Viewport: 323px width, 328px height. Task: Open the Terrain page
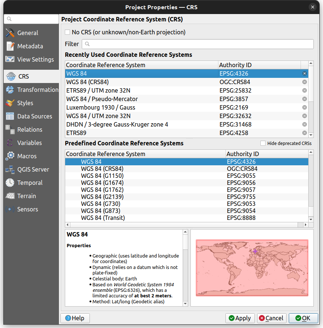coord(31,196)
